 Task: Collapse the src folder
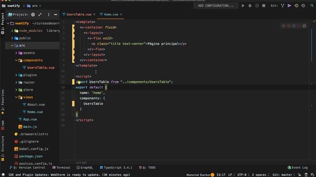coord(12,46)
